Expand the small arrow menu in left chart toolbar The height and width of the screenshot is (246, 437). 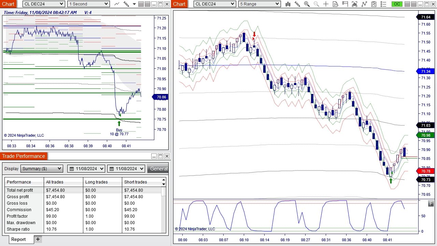point(134,4)
